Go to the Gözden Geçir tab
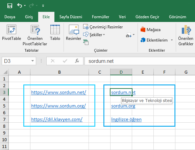Viewport: 195px width, 150px height. (147, 17)
